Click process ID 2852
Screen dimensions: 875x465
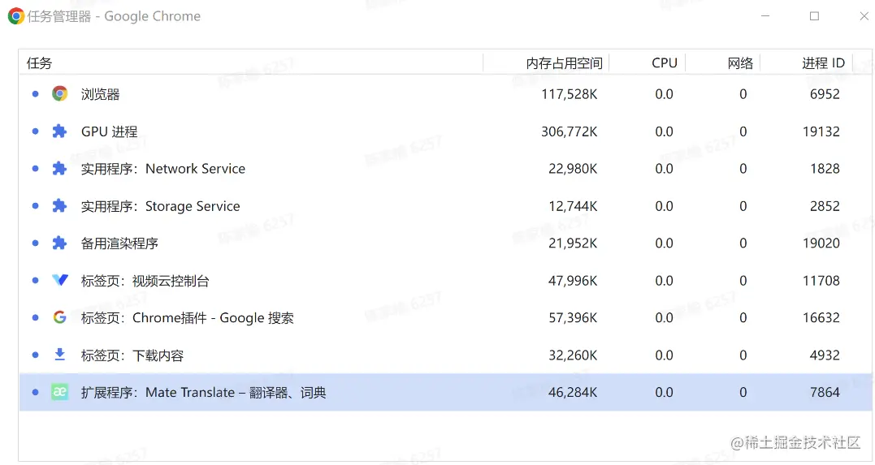(825, 206)
